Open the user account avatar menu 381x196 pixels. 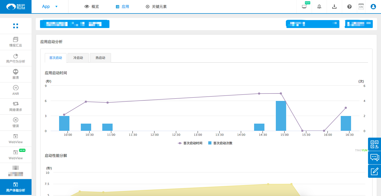click(373, 7)
